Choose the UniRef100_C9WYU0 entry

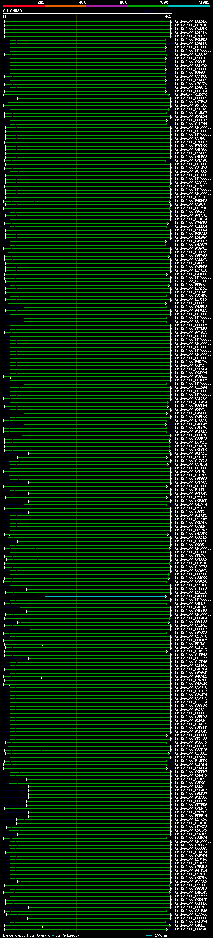[191, 523]
